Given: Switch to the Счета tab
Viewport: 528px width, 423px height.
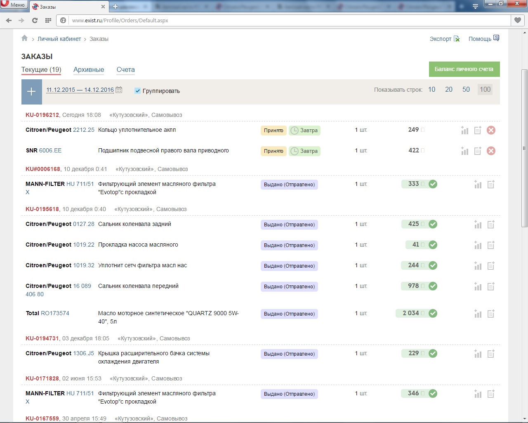Looking at the screenshot, I should pyautogui.click(x=126, y=70).
